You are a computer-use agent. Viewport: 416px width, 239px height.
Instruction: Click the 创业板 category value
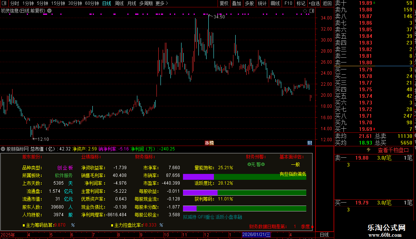65,168
